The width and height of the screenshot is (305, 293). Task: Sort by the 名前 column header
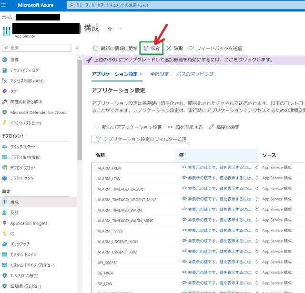coord(100,155)
